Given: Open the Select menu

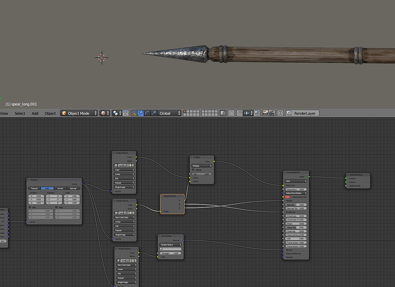Looking at the screenshot, I should [20, 114].
